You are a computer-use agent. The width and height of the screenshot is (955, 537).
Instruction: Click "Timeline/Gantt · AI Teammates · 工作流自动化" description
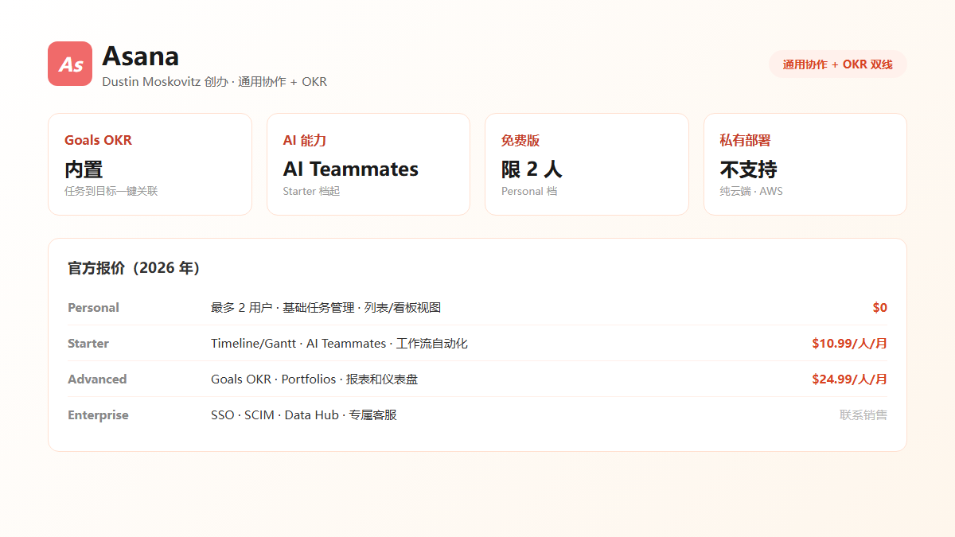click(x=339, y=343)
